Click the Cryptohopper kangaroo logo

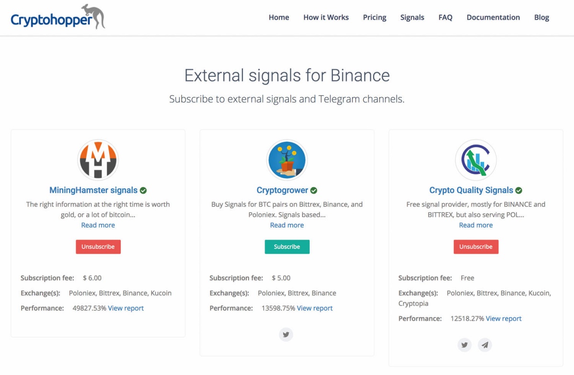point(58,17)
